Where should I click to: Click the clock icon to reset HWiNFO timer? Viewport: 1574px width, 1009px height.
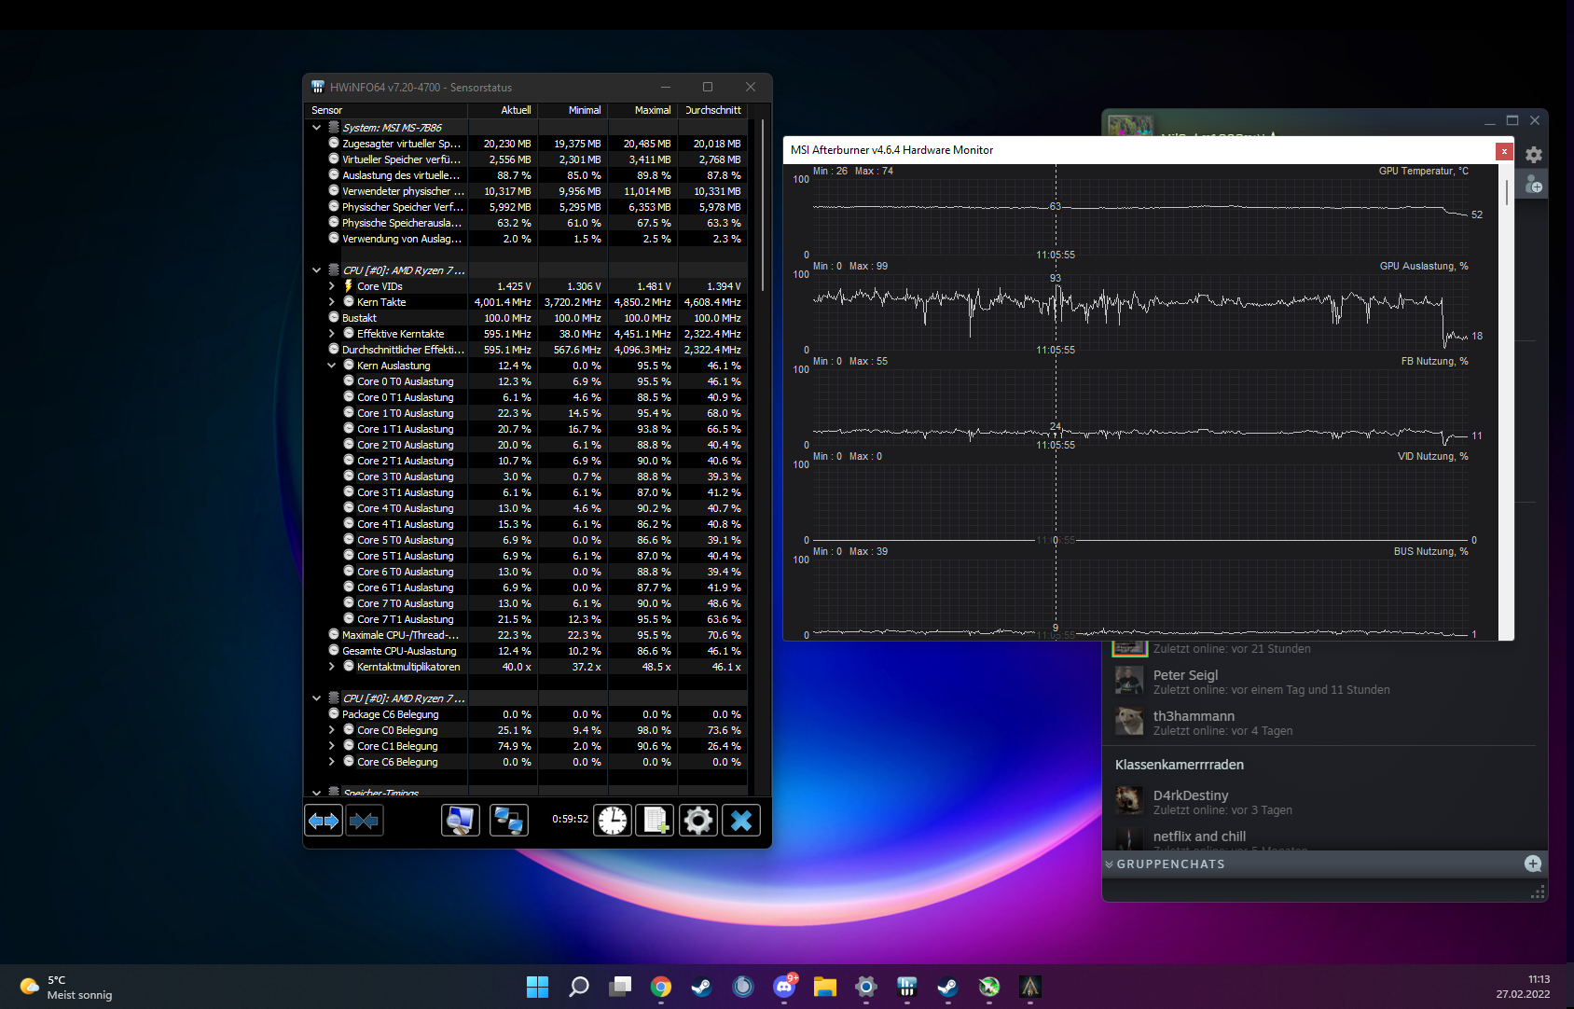tap(613, 821)
